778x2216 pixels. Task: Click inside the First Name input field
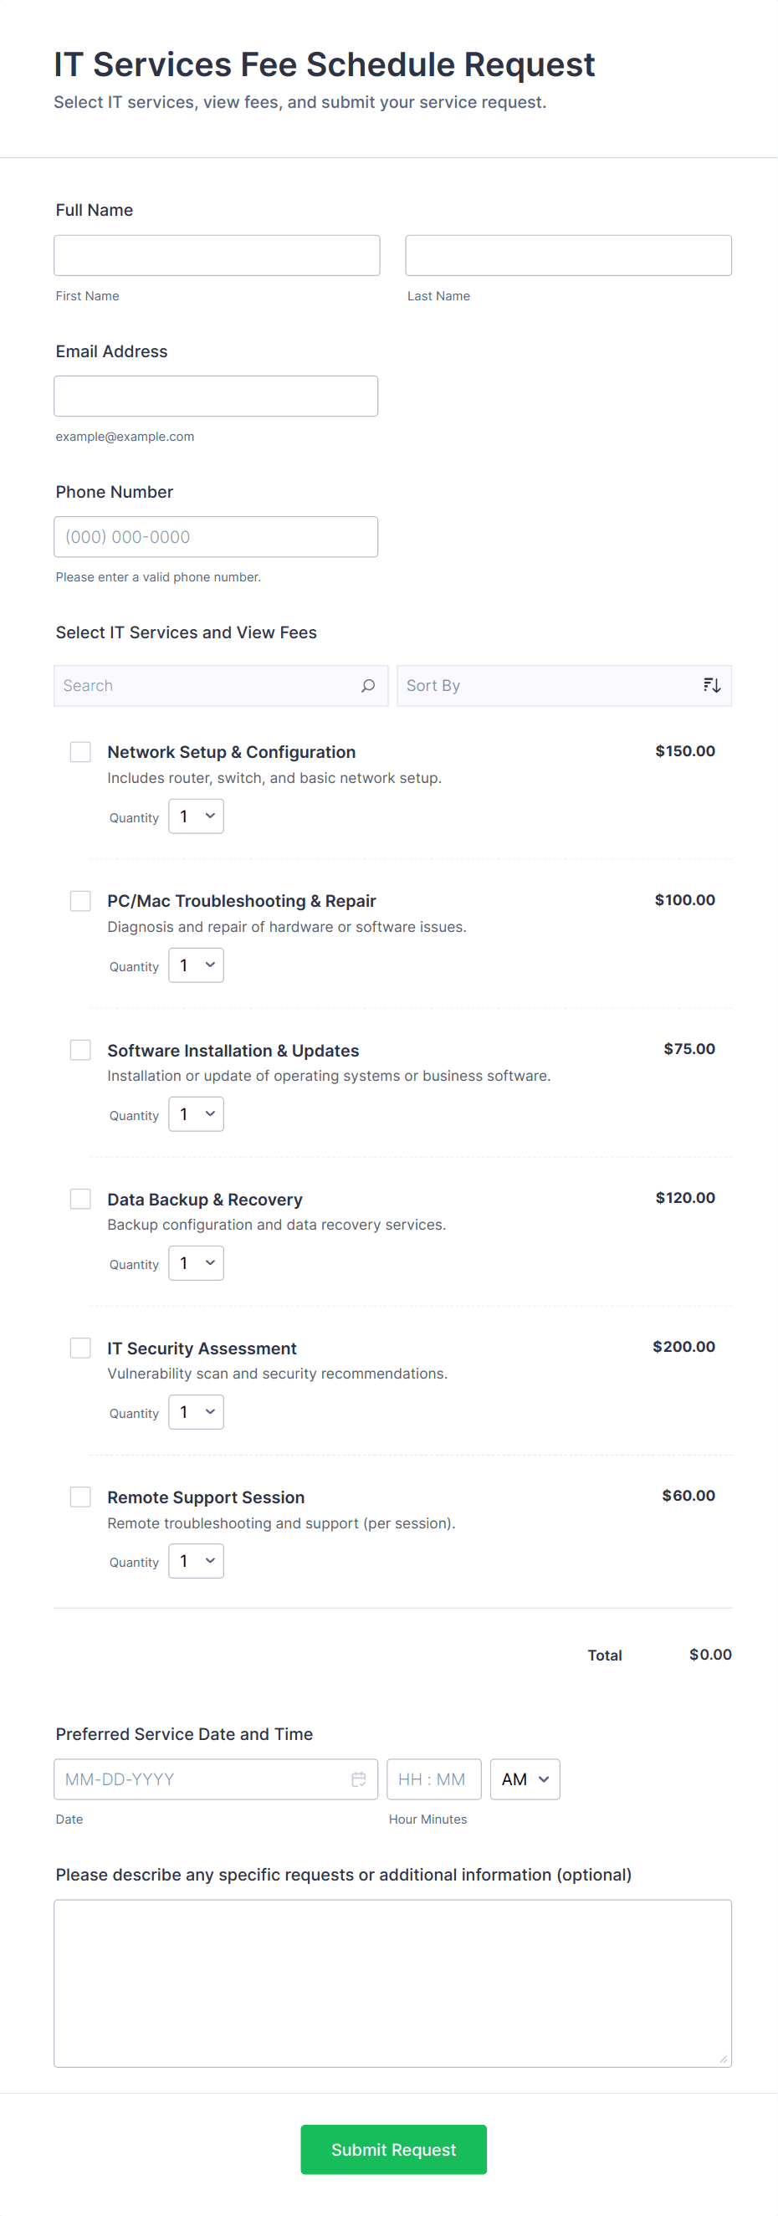point(216,254)
